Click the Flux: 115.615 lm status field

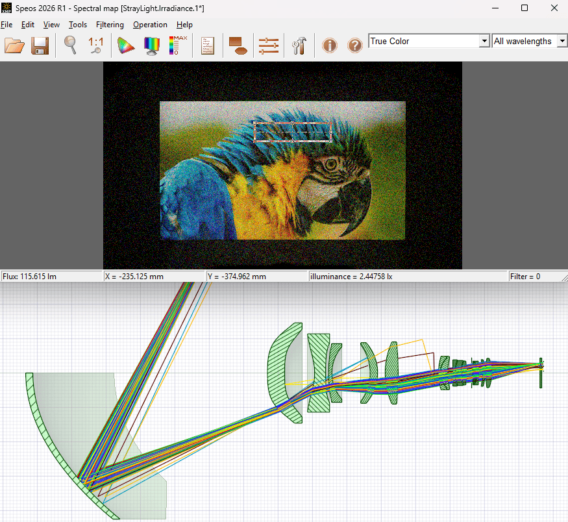tap(51, 277)
